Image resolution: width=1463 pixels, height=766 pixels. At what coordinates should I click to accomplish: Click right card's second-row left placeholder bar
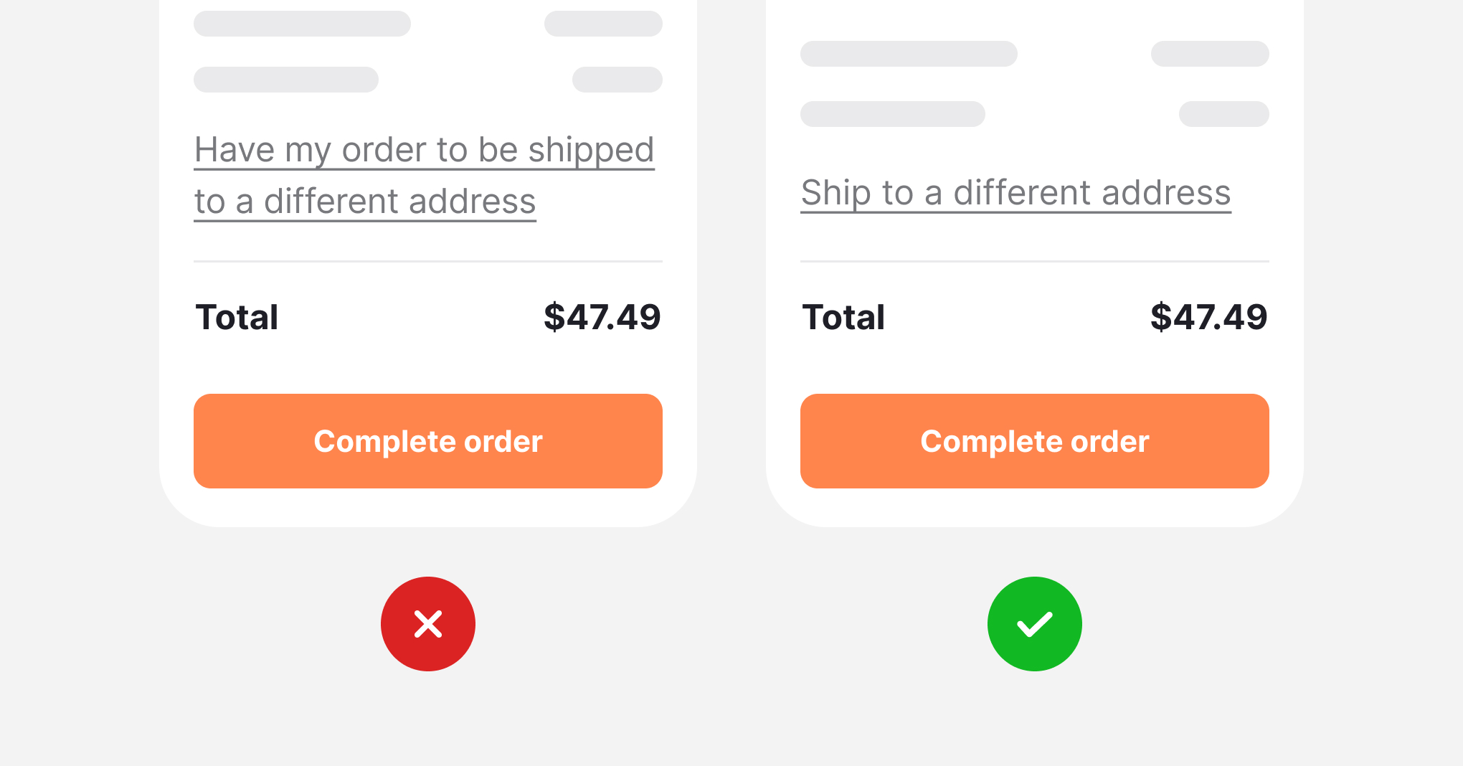pyautogui.click(x=893, y=114)
